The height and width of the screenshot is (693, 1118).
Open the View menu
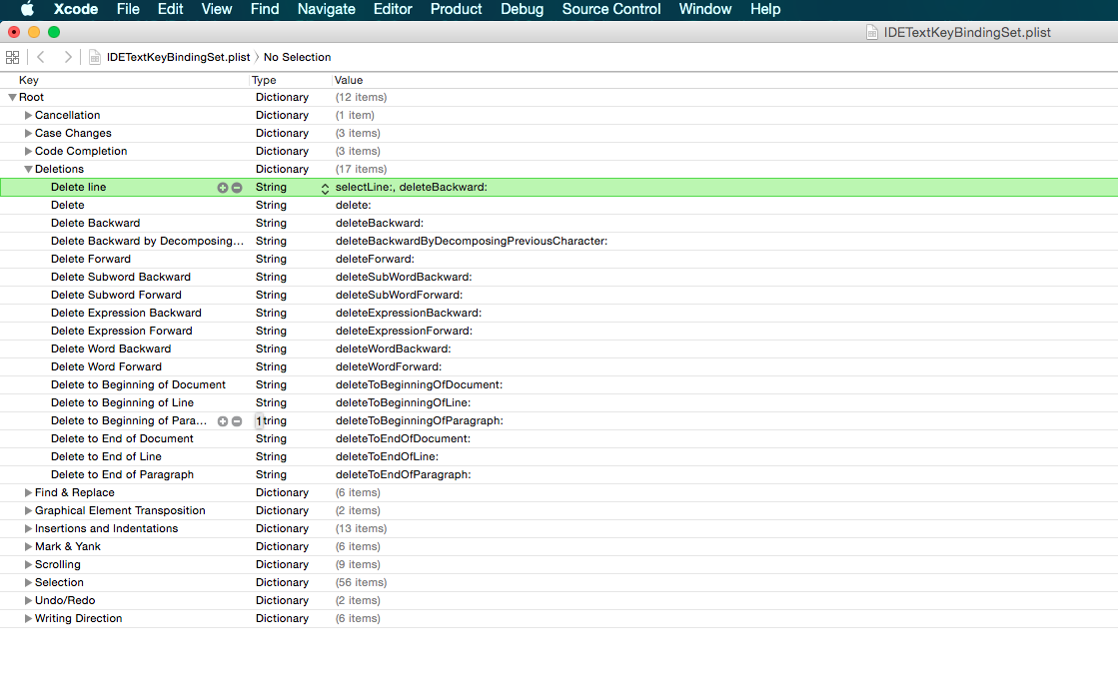tap(217, 9)
